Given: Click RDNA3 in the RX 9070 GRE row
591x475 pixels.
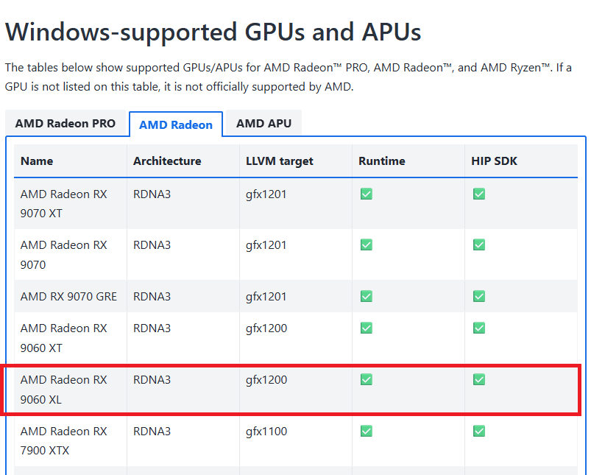Looking at the screenshot, I should coord(152,297).
